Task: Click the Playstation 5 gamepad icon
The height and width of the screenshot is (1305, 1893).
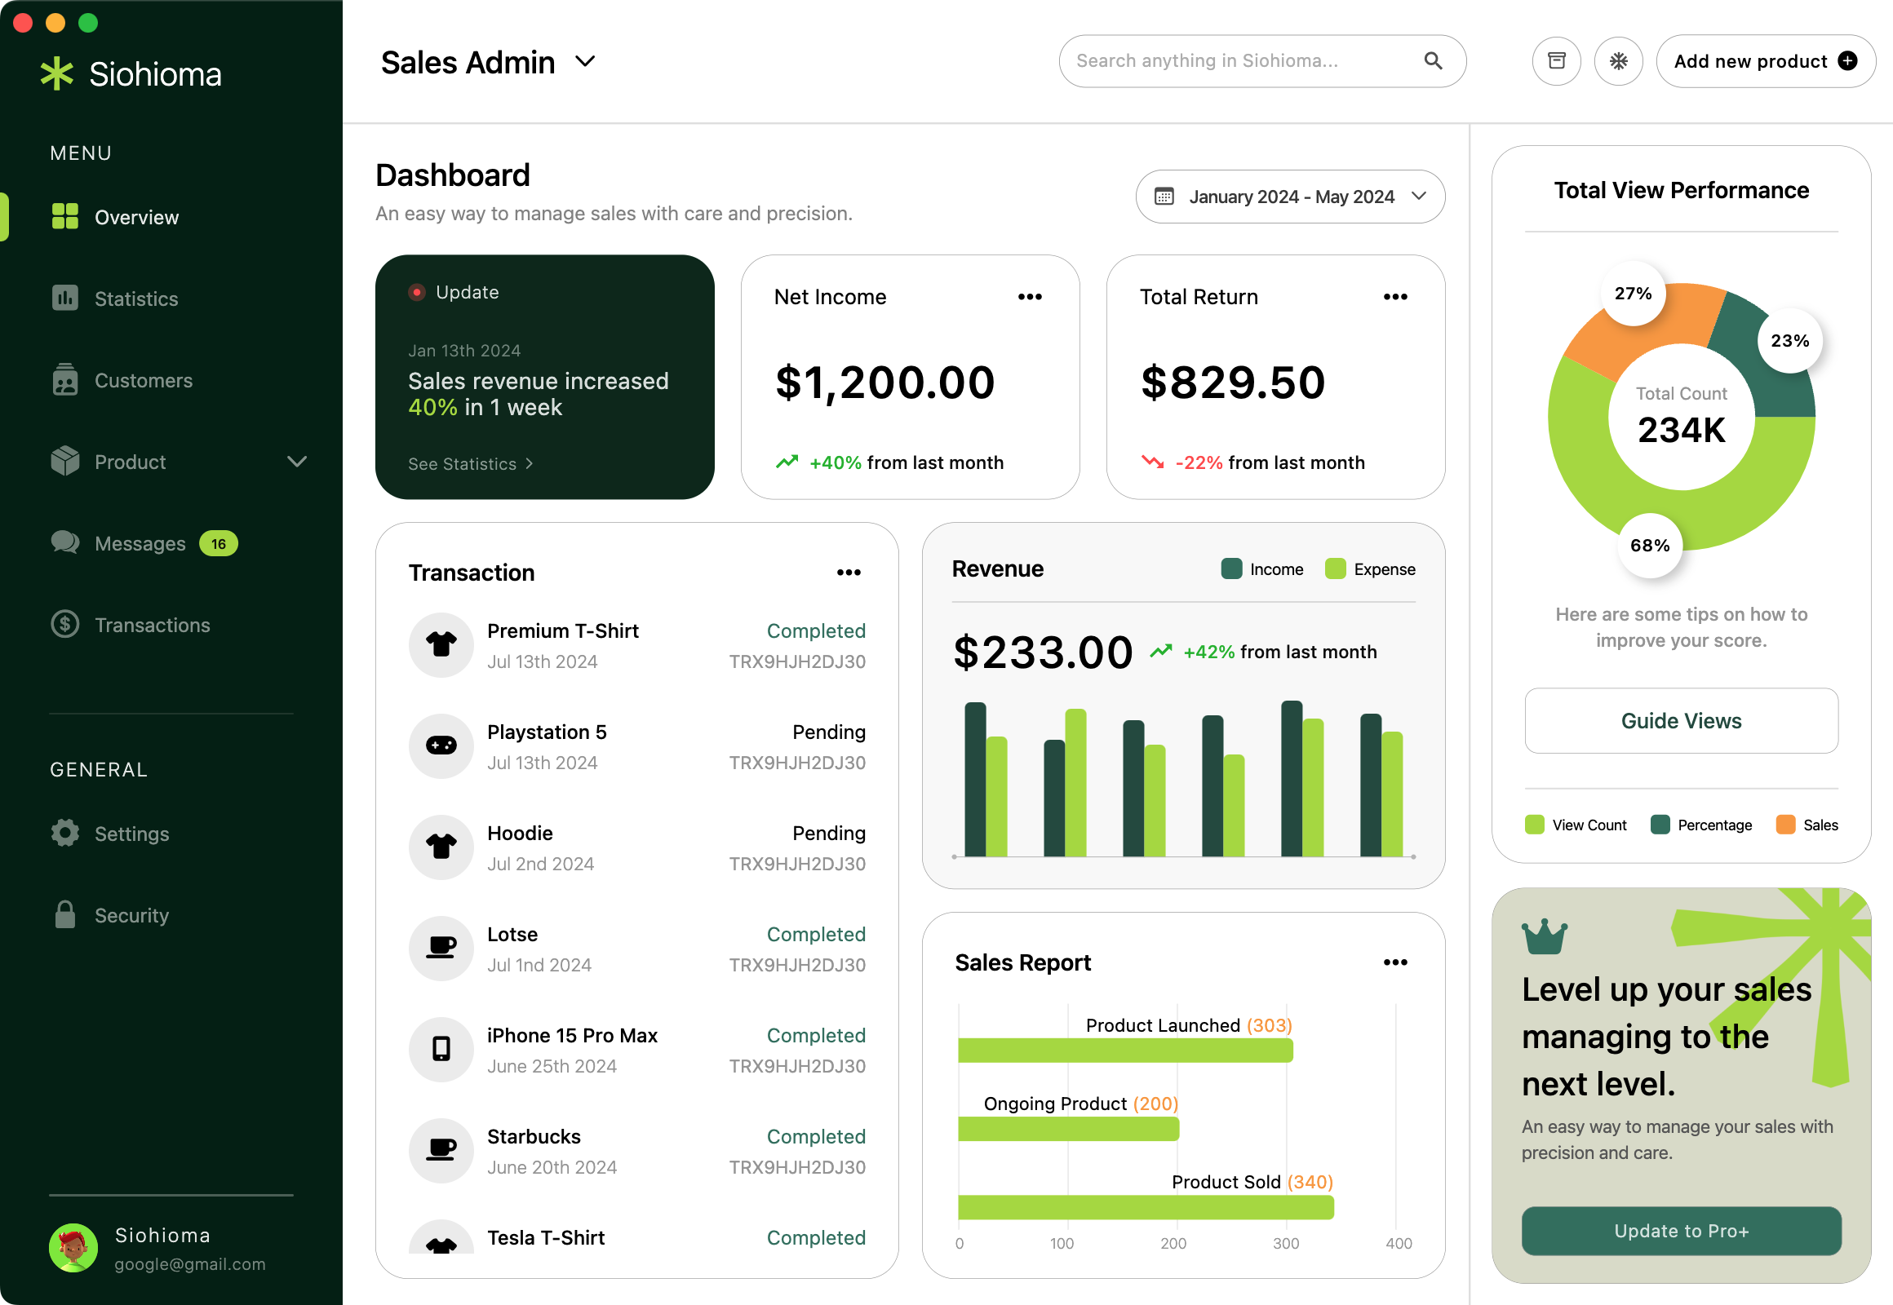Action: (441, 745)
